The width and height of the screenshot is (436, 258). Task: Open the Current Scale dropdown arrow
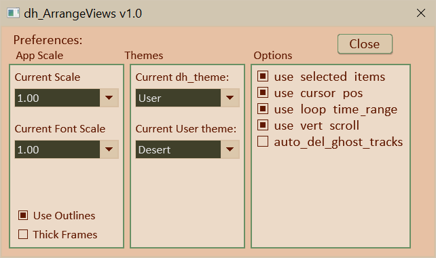point(109,98)
